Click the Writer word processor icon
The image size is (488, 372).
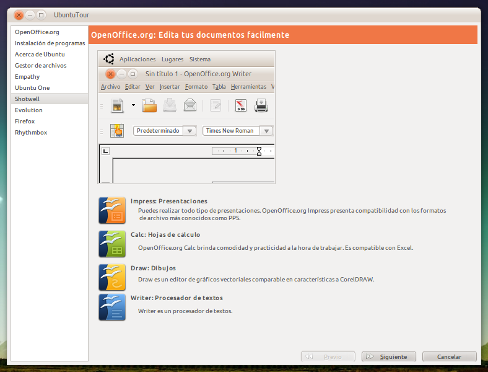coord(112,307)
